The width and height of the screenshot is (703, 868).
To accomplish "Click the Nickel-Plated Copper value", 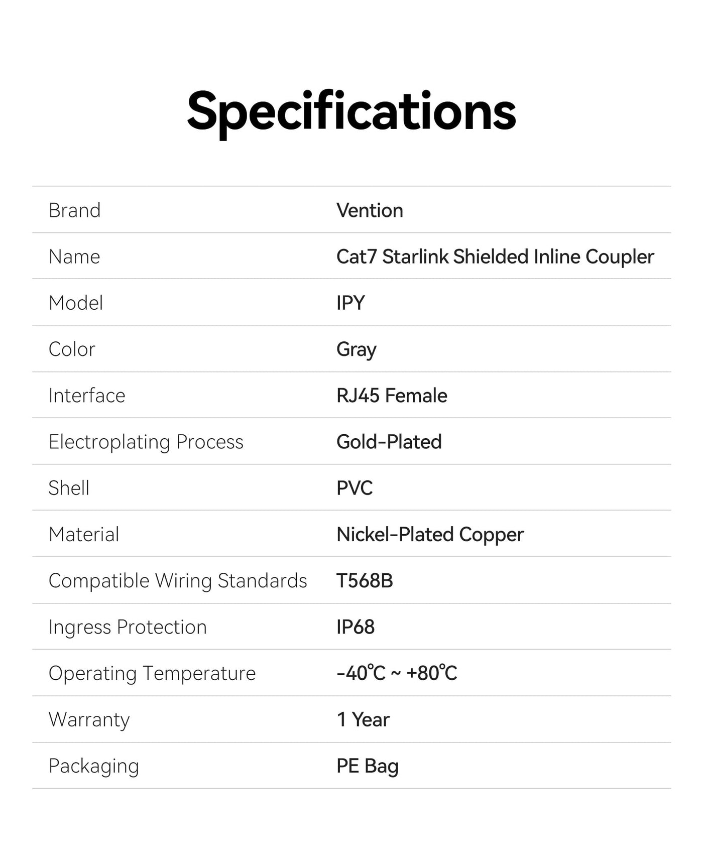I will (430, 535).
